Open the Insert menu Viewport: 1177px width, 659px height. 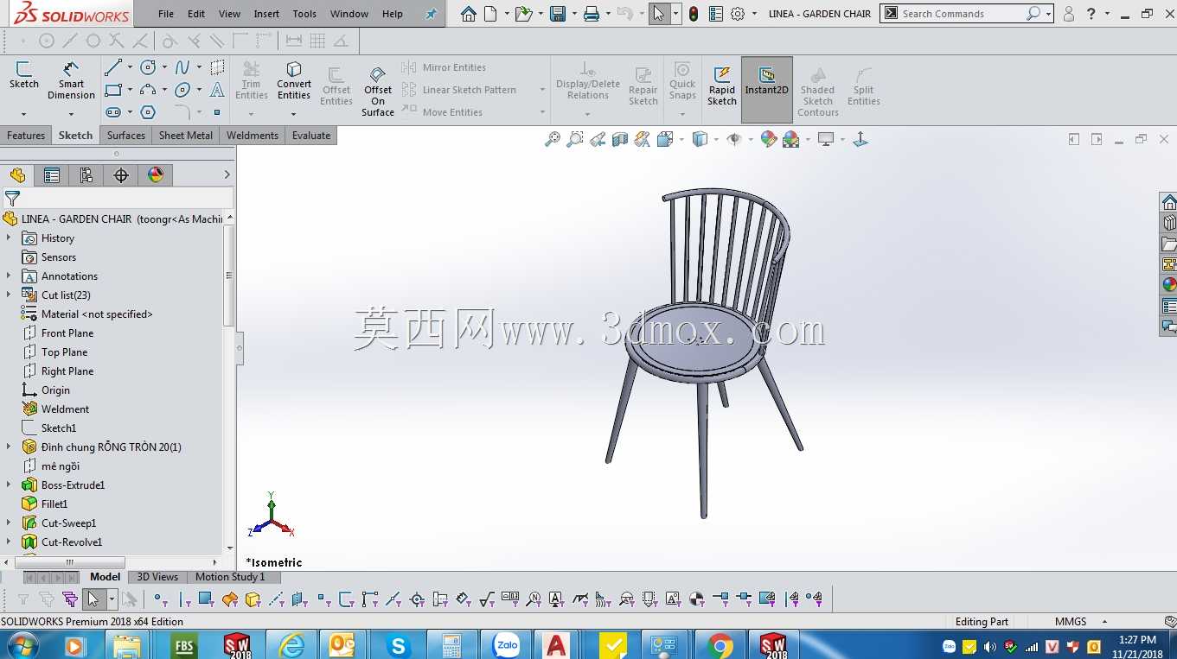click(266, 14)
